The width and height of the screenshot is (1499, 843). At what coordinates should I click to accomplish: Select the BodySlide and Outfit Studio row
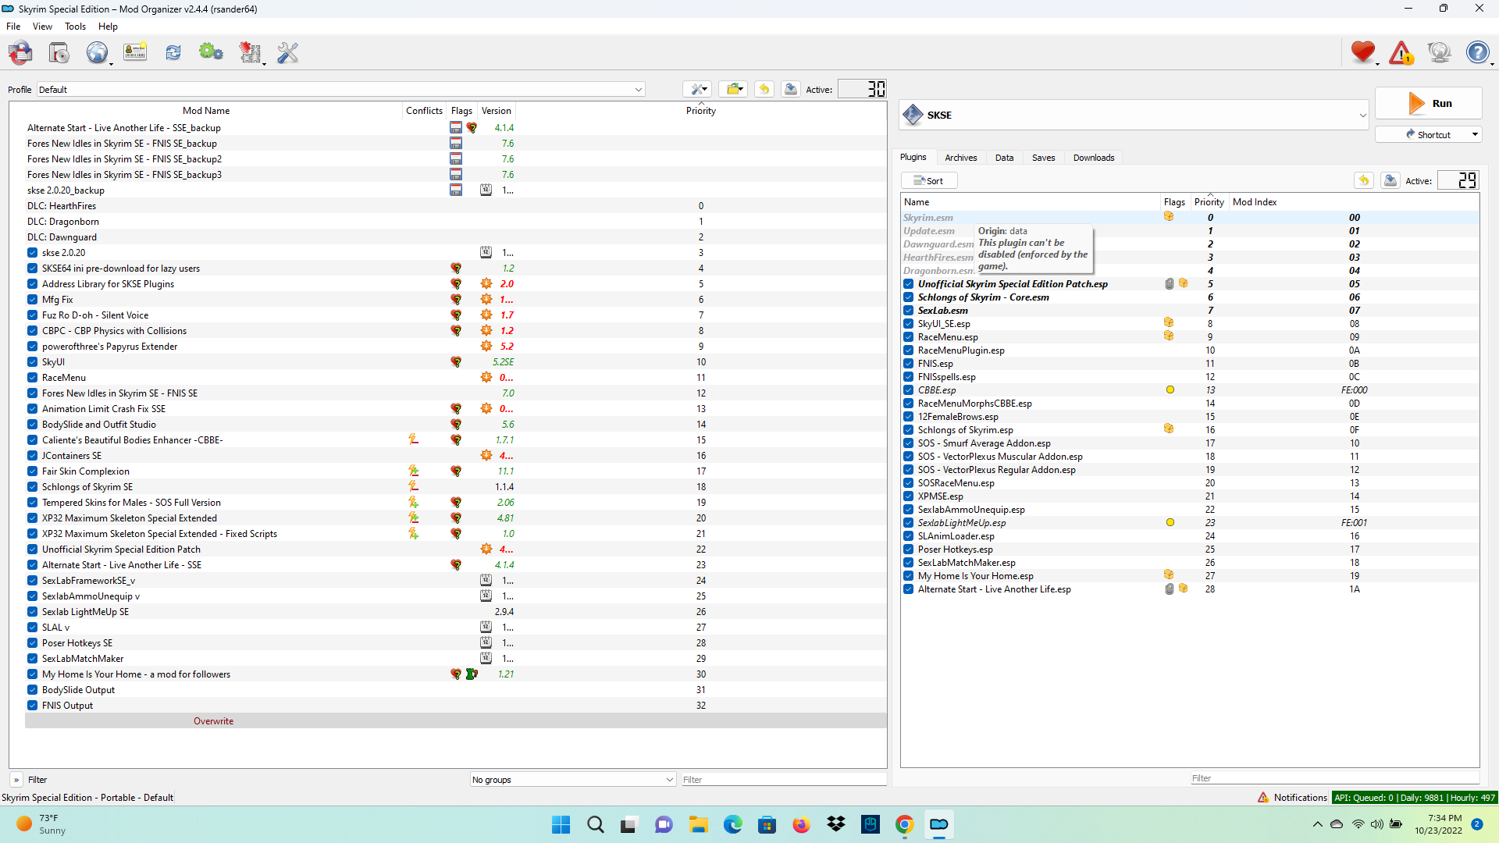click(456, 425)
